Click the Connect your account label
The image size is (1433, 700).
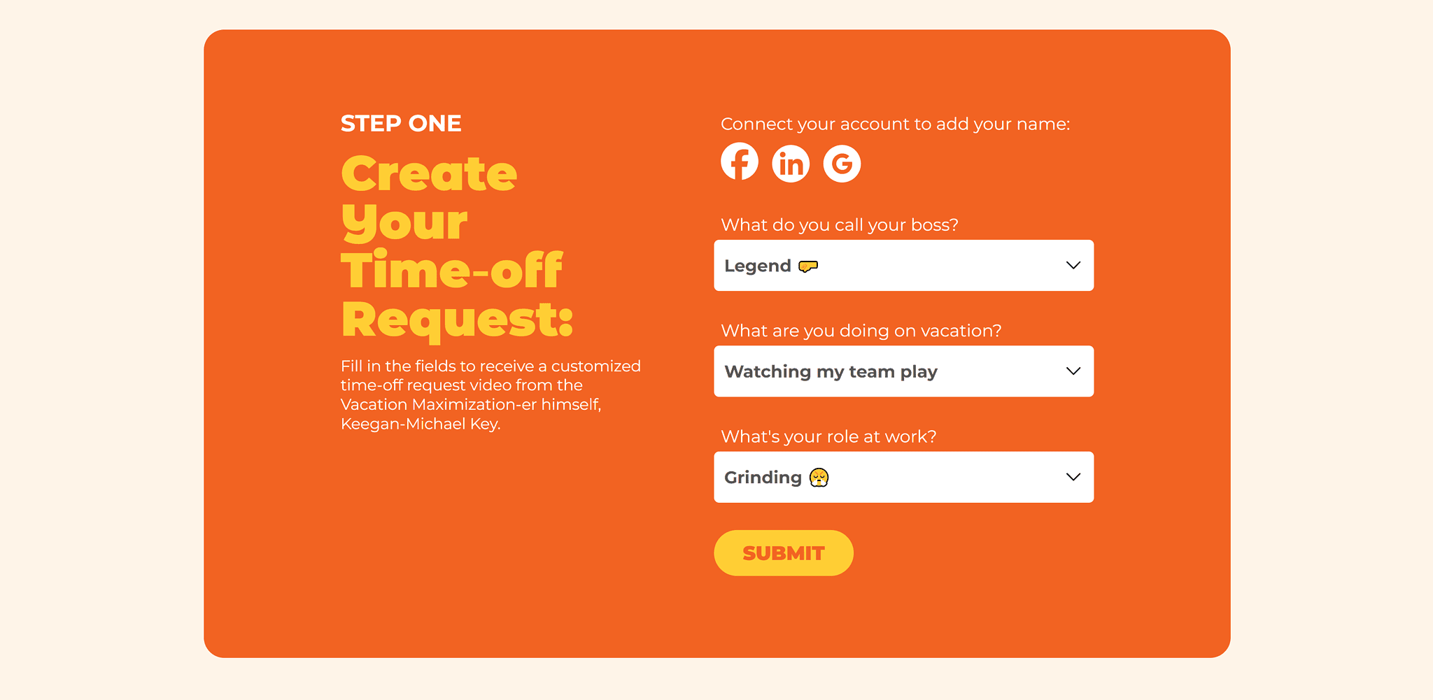(x=895, y=124)
